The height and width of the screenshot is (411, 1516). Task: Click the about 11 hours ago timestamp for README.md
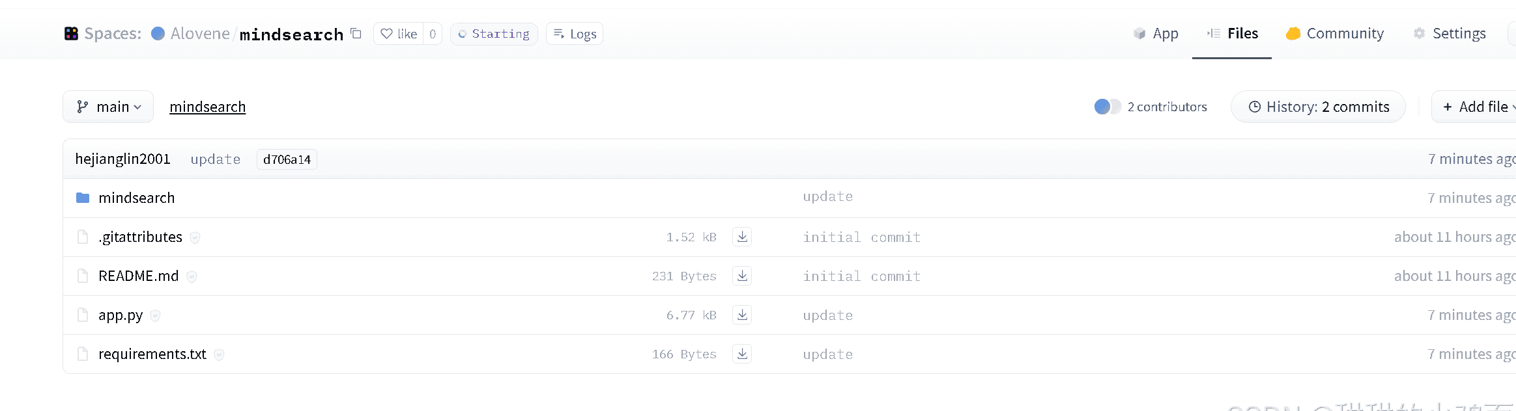[1455, 276]
